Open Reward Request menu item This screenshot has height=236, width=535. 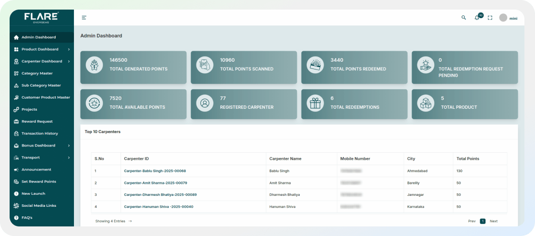[x=42, y=122]
